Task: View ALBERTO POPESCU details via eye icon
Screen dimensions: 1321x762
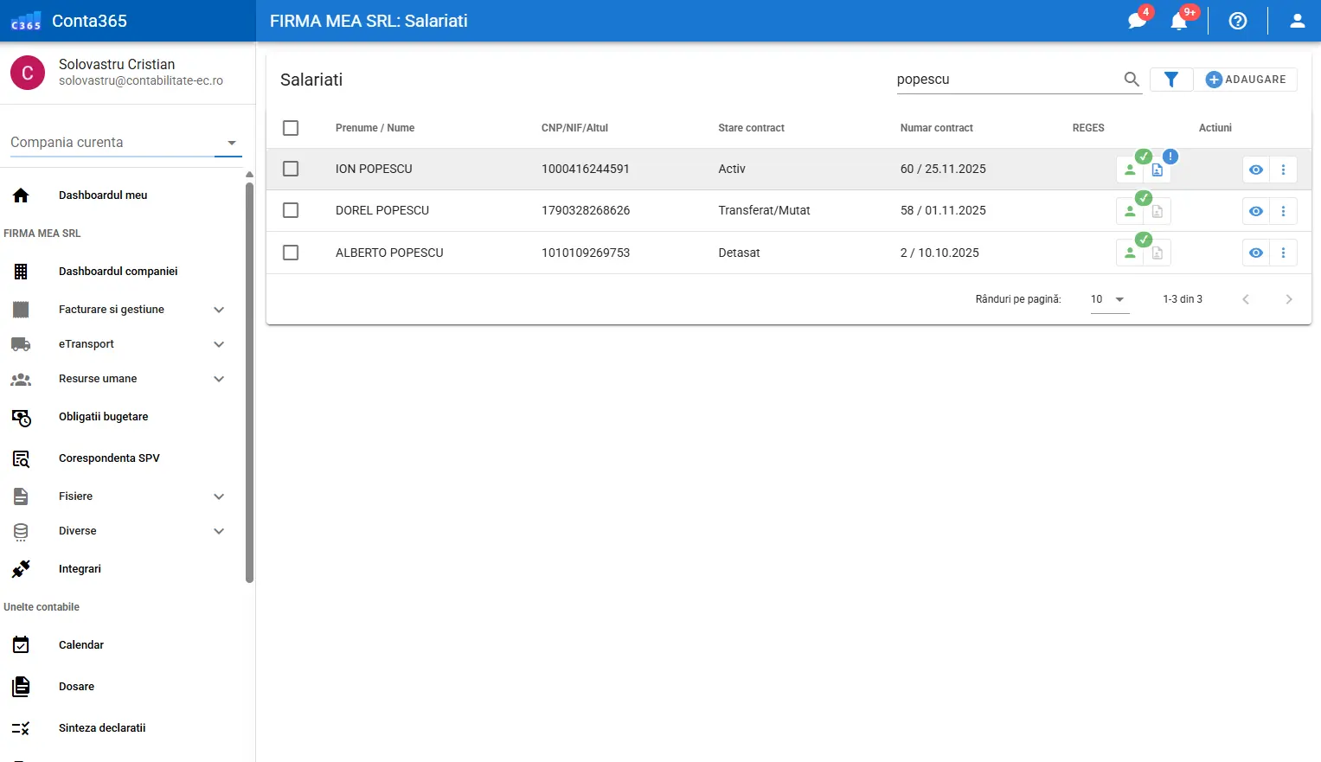Action: click(x=1256, y=253)
